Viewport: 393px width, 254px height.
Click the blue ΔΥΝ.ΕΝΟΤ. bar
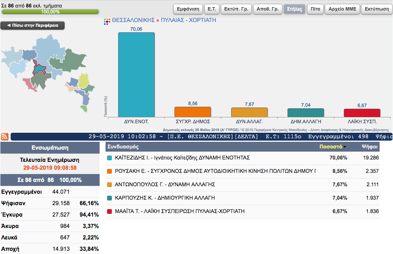coord(136,75)
